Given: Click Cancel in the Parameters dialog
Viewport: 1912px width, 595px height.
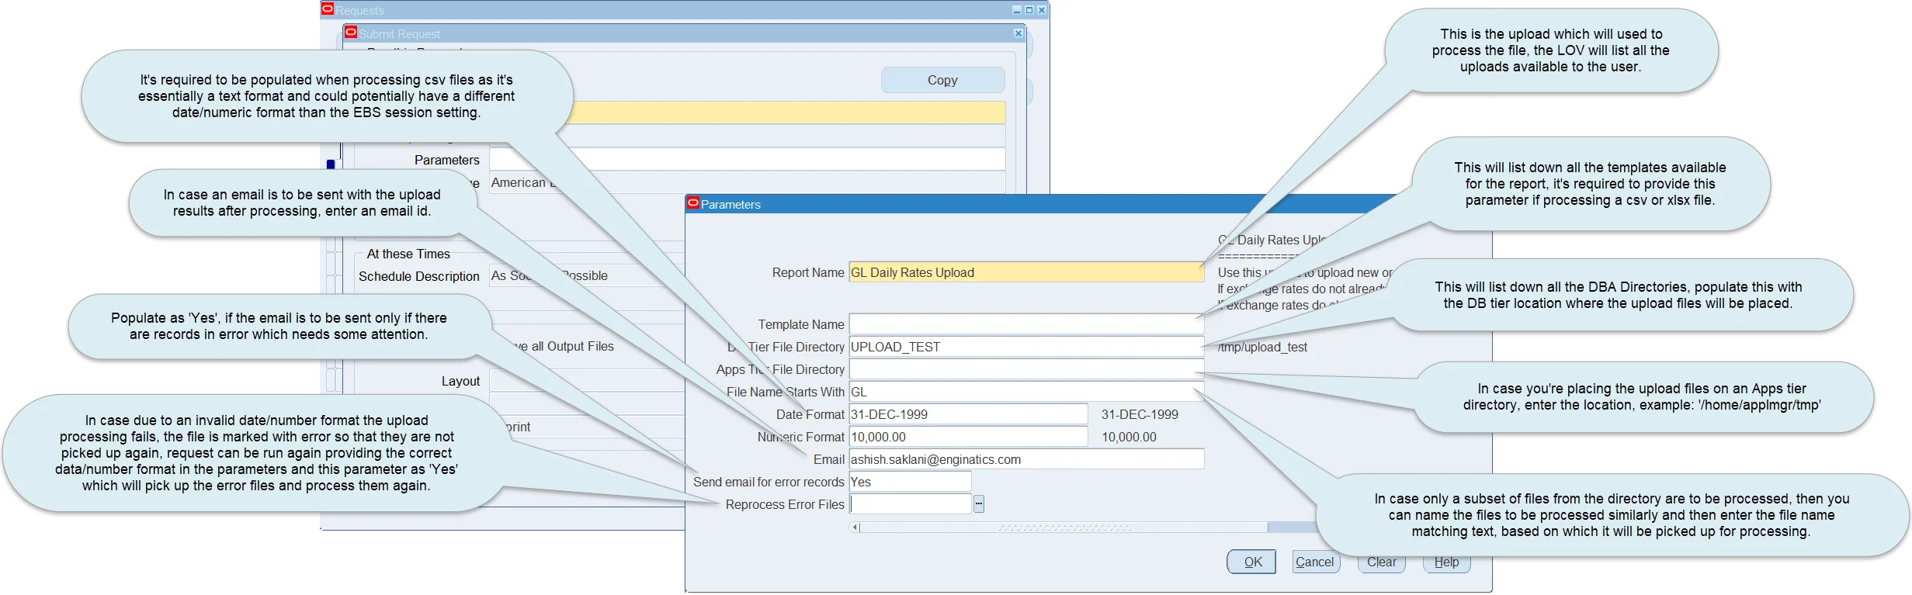Looking at the screenshot, I should 1315,562.
